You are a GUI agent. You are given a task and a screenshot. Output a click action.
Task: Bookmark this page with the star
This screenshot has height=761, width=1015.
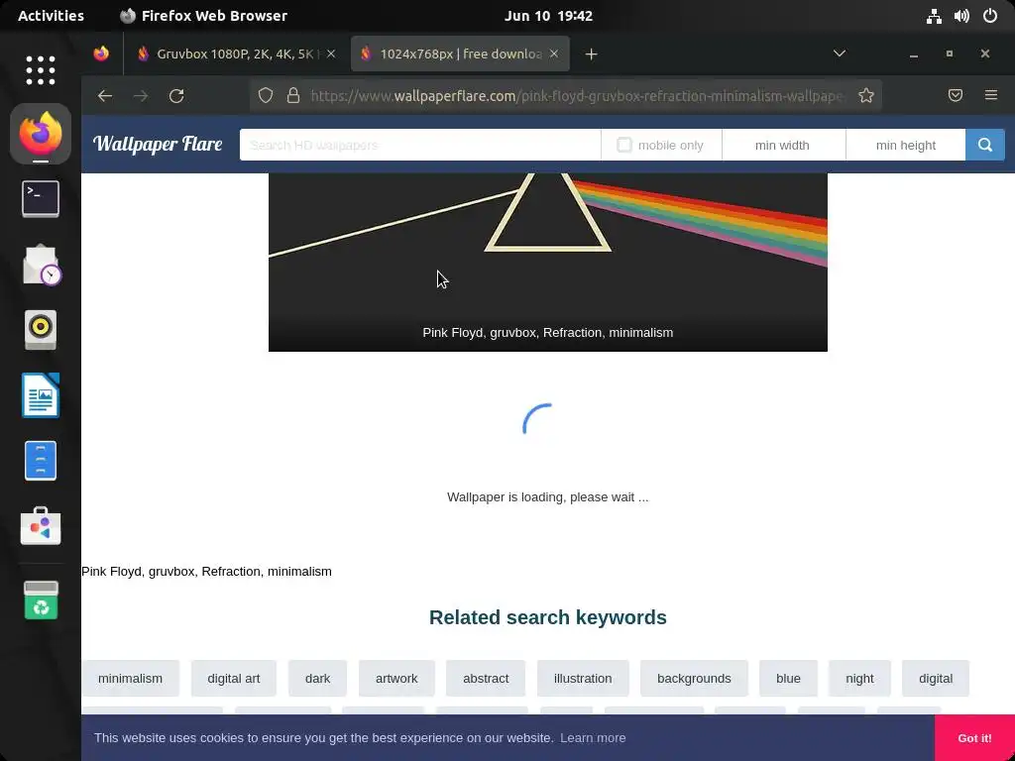866,96
